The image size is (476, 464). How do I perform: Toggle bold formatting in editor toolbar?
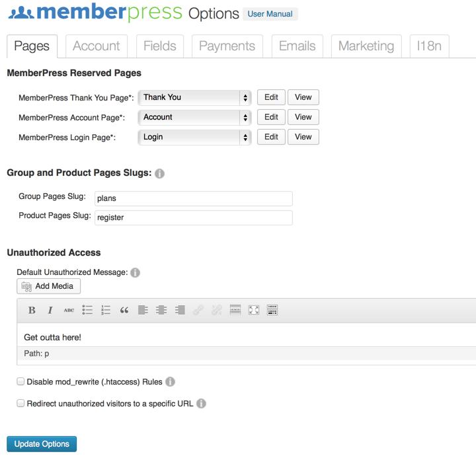coord(32,310)
